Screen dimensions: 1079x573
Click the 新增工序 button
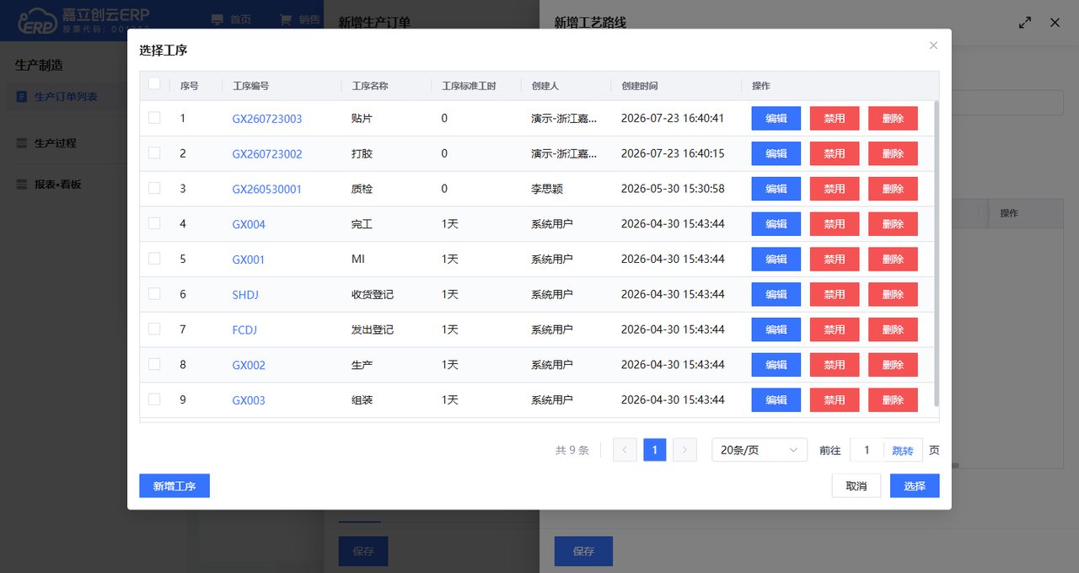(x=174, y=486)
